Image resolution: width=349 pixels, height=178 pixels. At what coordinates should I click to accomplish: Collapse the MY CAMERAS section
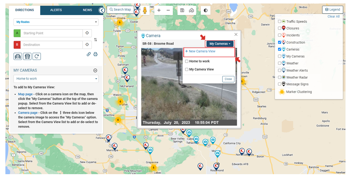pos(95,71)
